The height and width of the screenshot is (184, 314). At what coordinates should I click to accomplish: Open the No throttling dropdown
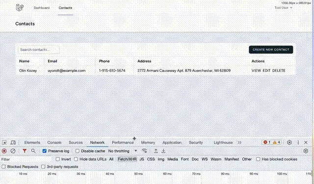click(123, 151)
